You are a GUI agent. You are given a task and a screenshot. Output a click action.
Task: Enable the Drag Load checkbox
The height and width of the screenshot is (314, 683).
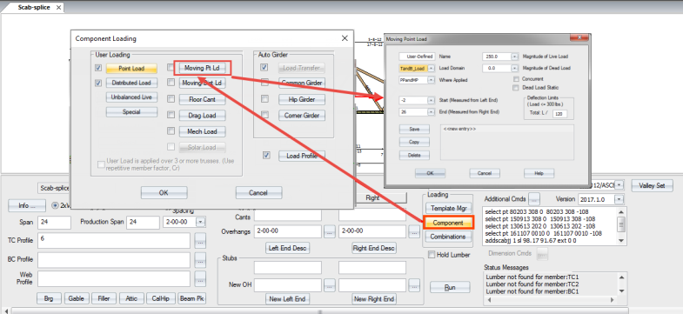tap(171, 115)
